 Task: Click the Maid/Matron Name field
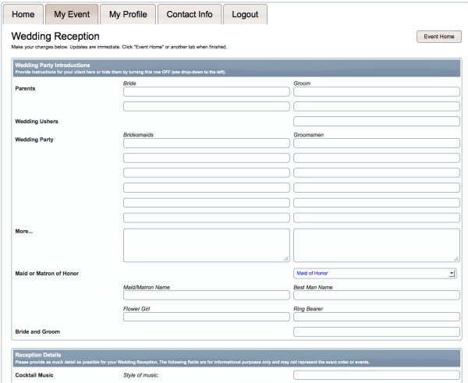206,296
